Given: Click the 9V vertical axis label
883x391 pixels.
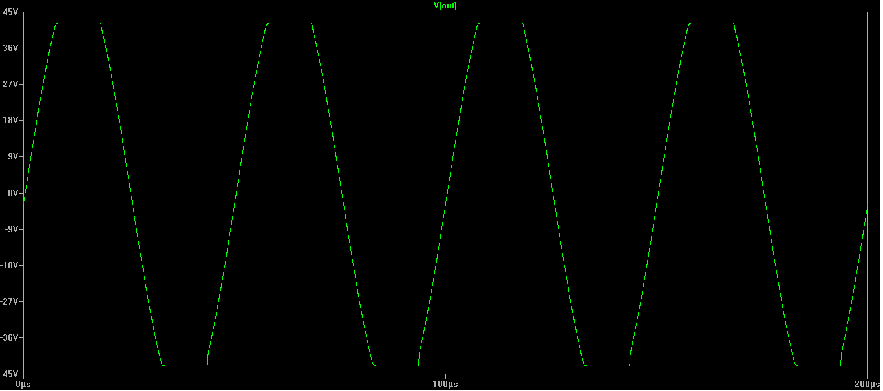Looking at the screenshot, I should point(14,156).
